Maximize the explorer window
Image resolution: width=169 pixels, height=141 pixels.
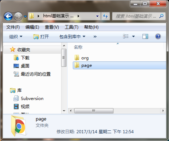(145, 4)
